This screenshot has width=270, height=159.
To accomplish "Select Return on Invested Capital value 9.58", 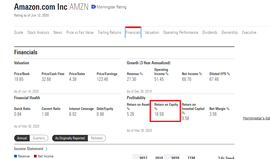I will tap(185, 118).
